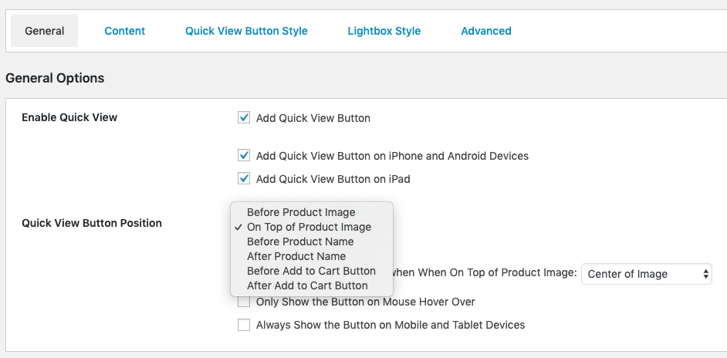
Task: Choose After Product Name position
Action: tap(296, 256)
